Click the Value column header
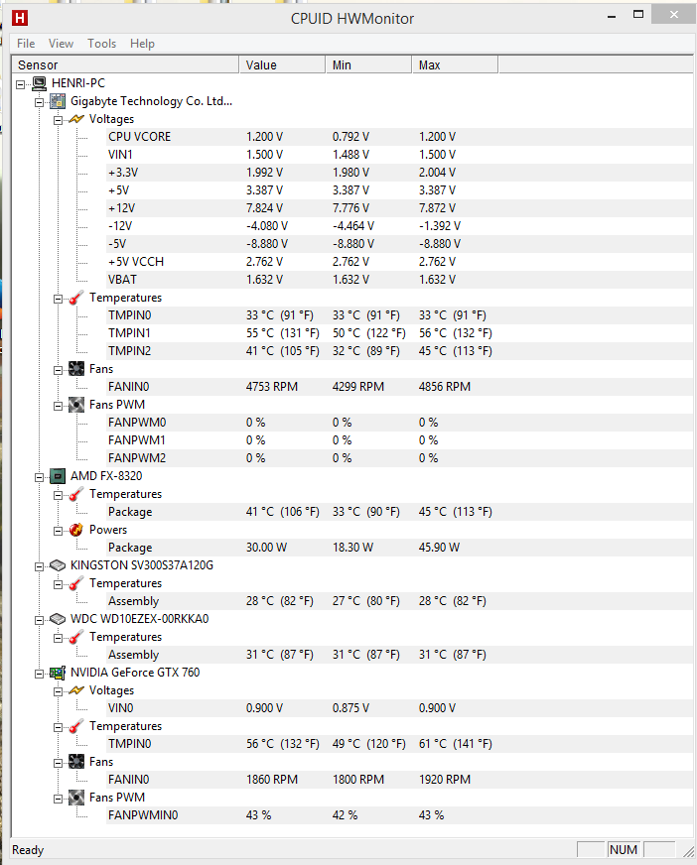Image resolution: width=697 pixels, height=865 pixels. (x=281, y=64)
